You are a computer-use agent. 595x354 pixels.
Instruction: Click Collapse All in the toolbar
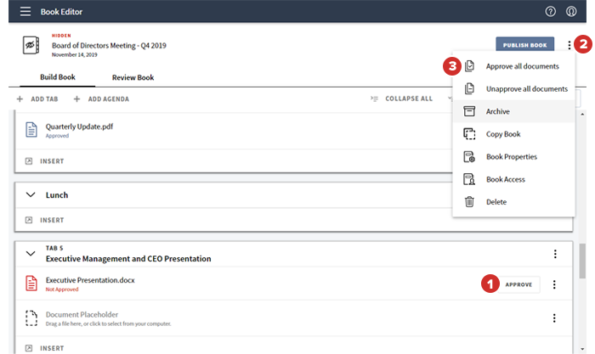click(x=401, y=98)
